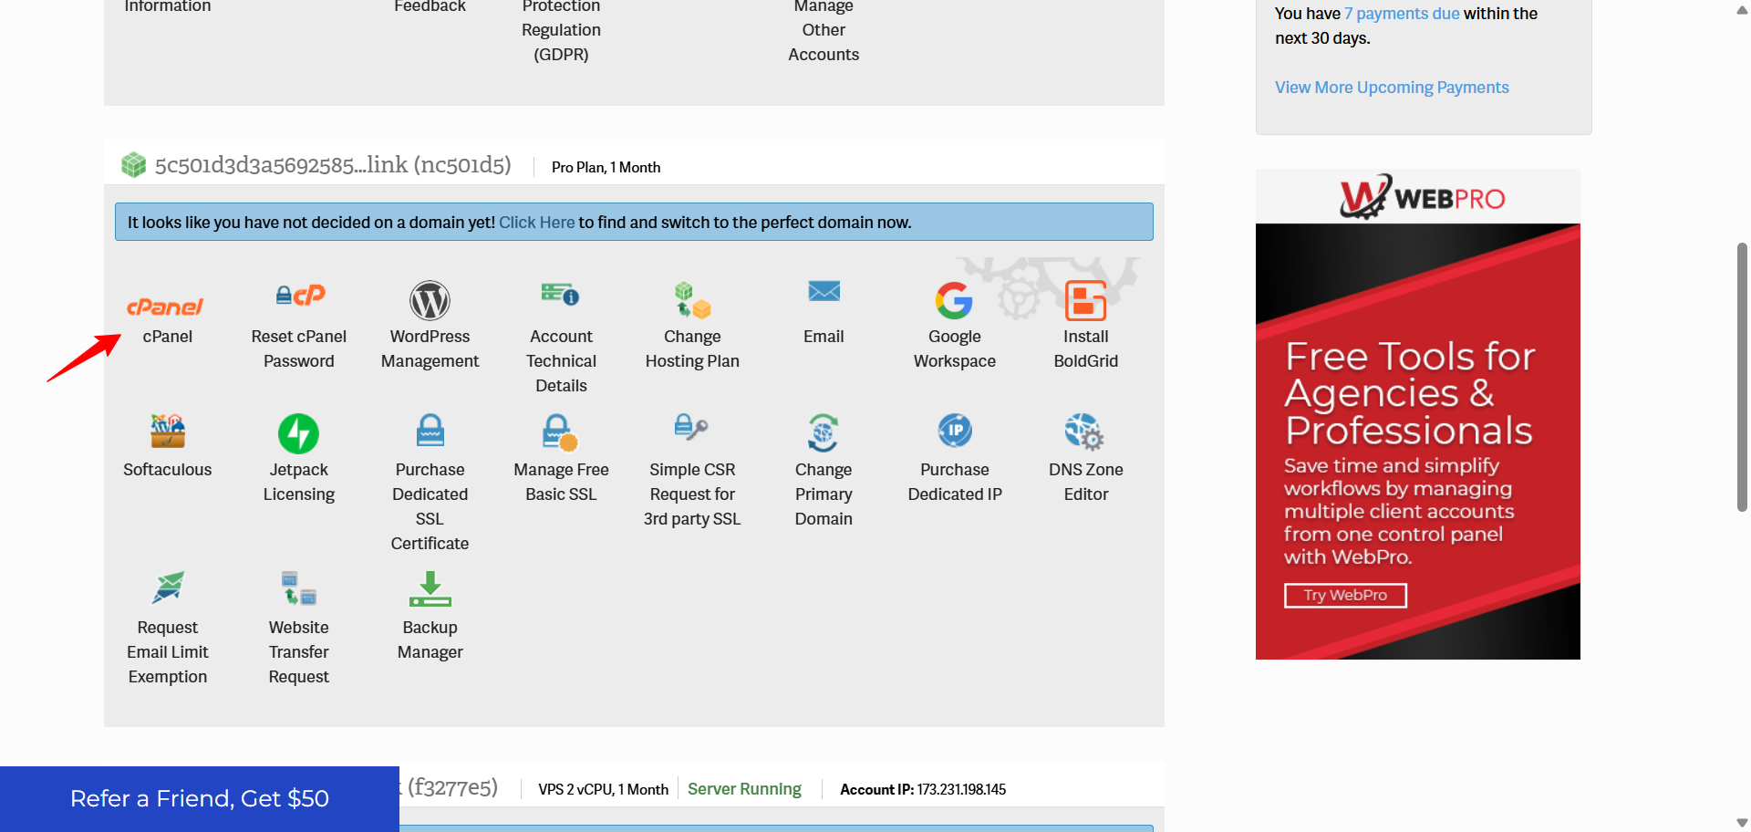
Task: Select Change Primary Domain icon
Action: click(x=824, y=432)
